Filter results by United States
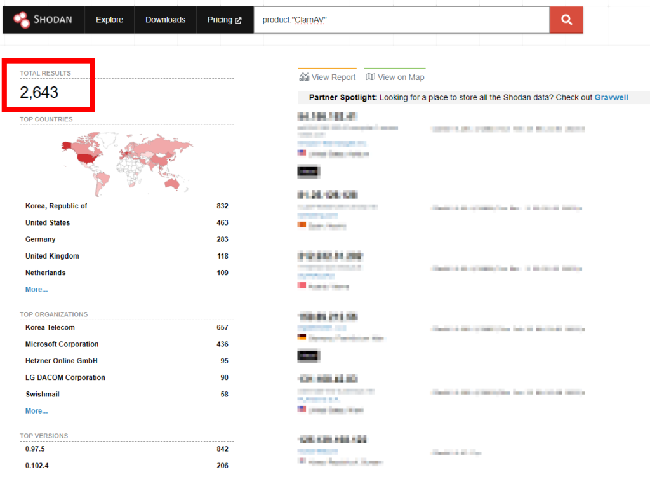The image size is (650, 479). [48, 223]
